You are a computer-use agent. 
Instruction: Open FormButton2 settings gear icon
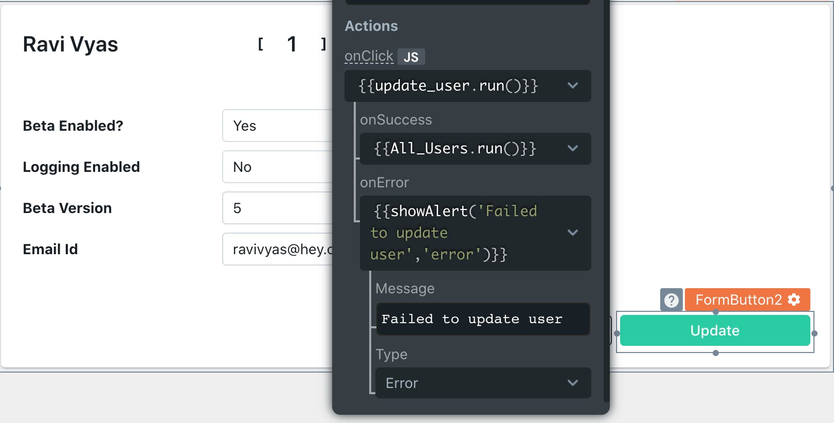click(x=794, y=299)
